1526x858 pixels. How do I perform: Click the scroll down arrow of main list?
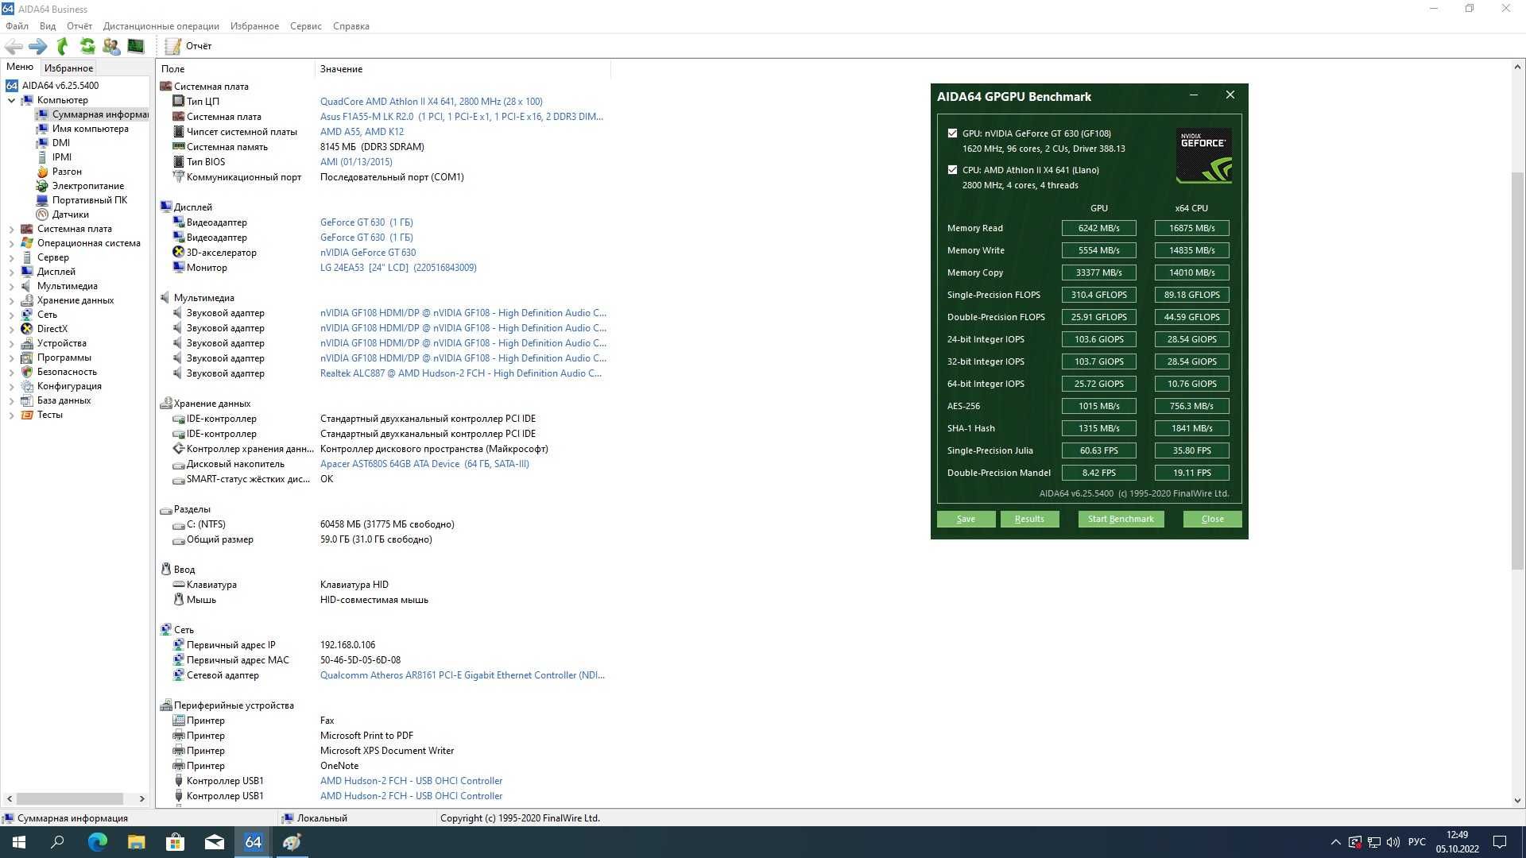(x=1517, y=801)
